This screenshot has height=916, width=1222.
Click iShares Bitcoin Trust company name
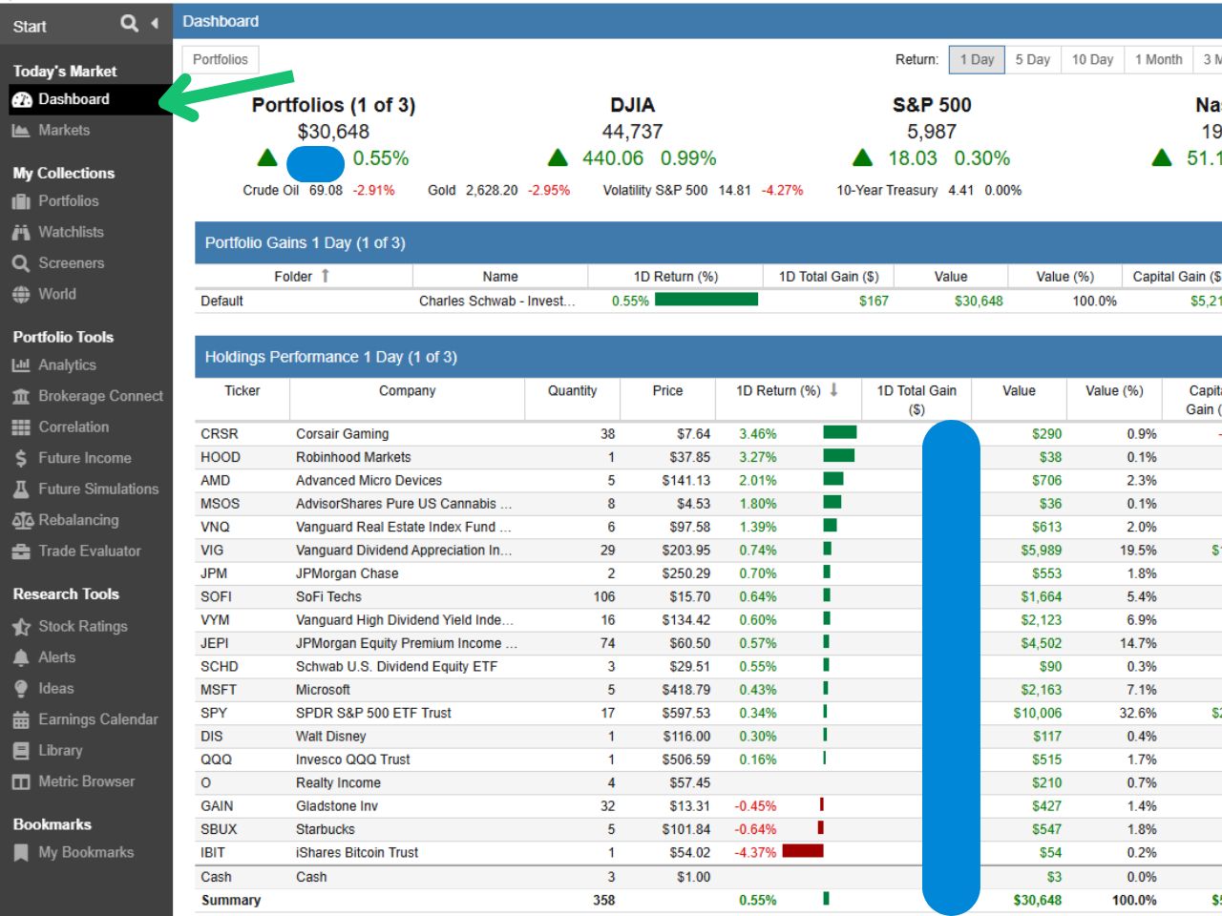point(357,853)
